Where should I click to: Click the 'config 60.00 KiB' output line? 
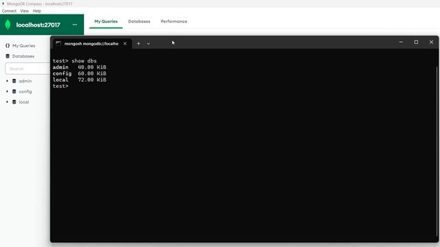tap(80, 73)
